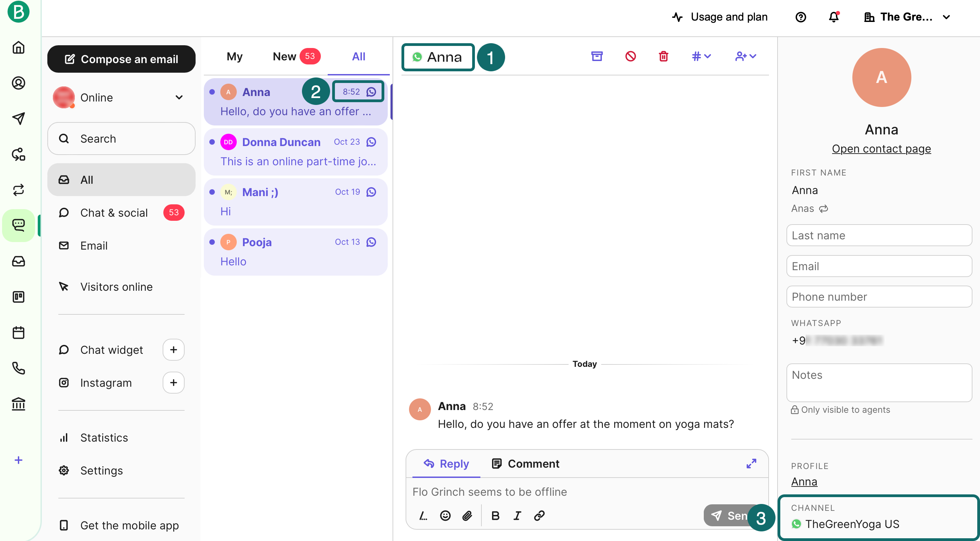
Task: Block the contact via the ban icon
Action: click(x=630, y=56)
